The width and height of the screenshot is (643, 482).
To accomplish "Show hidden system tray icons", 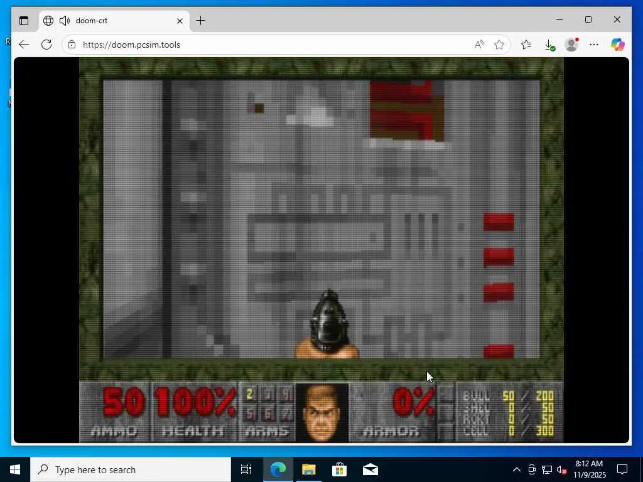I will click(517, 469).
